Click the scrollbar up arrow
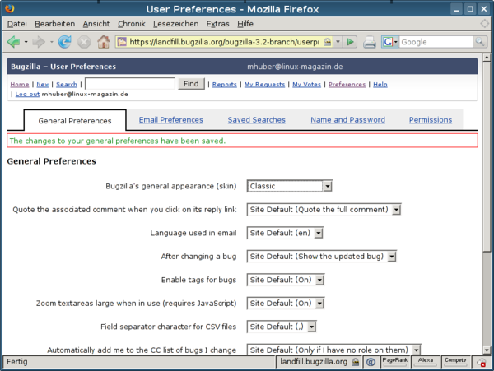This screenshot has width=494, height=371. coord(487,58)
